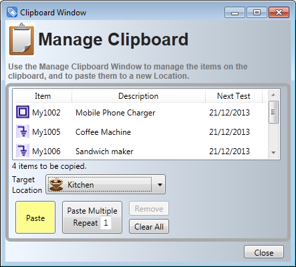This screenshot has height=267, width=296.
Task: Select Kitchen in Target Location combo box
Action: (x=106, y=184)
